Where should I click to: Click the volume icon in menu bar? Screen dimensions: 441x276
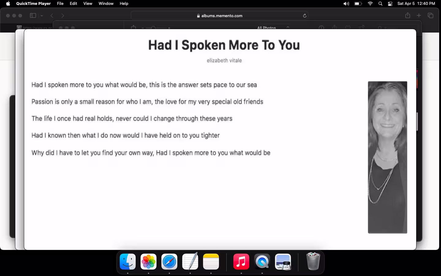(346, 4)
